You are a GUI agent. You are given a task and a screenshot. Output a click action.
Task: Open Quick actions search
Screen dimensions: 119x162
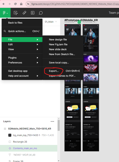(22, 31)
